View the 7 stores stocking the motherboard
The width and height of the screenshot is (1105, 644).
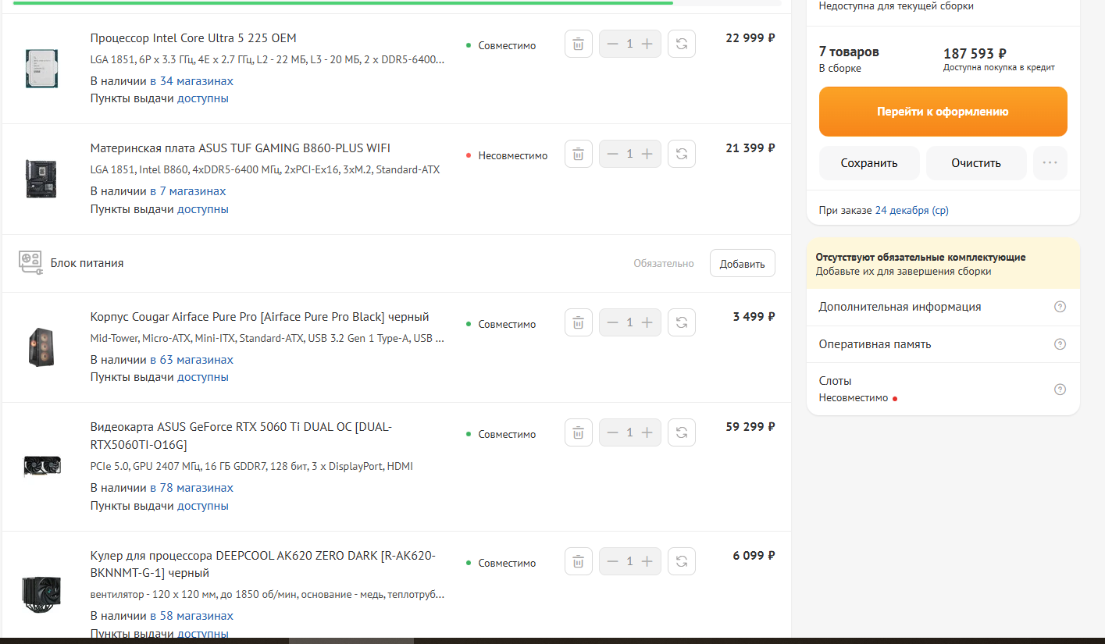(x=188, y=191)
